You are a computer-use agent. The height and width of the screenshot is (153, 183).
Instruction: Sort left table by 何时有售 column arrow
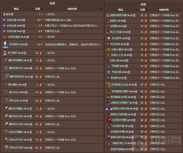pos(101,9)
